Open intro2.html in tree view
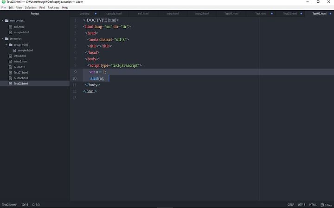Image resolution: width=334 pixels, height=208 pixels. [20, 62]
